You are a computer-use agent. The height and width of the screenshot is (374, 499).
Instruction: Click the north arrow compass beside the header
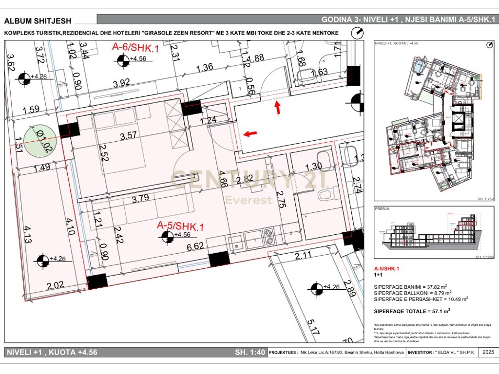click(x=357, y=33)
